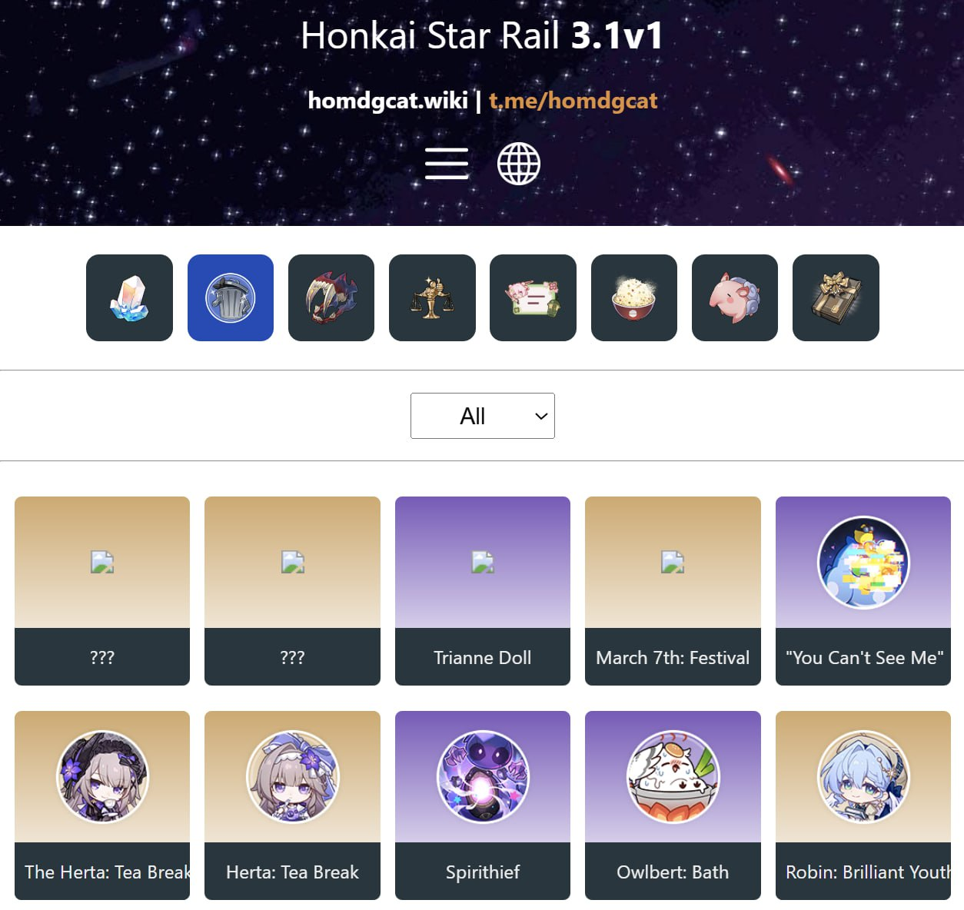
Task: Open the golden scales category icon
Action: 432,297
